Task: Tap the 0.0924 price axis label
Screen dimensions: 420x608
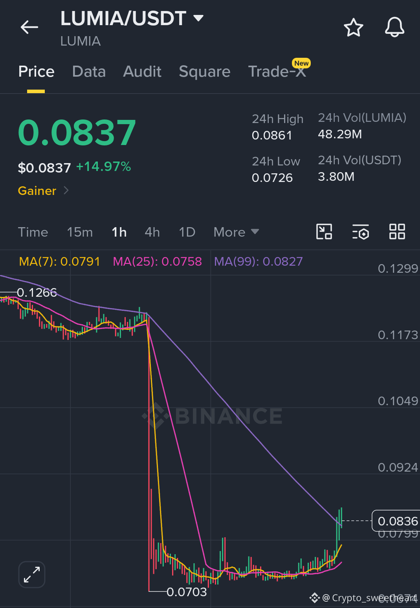Action: (398, 467)
